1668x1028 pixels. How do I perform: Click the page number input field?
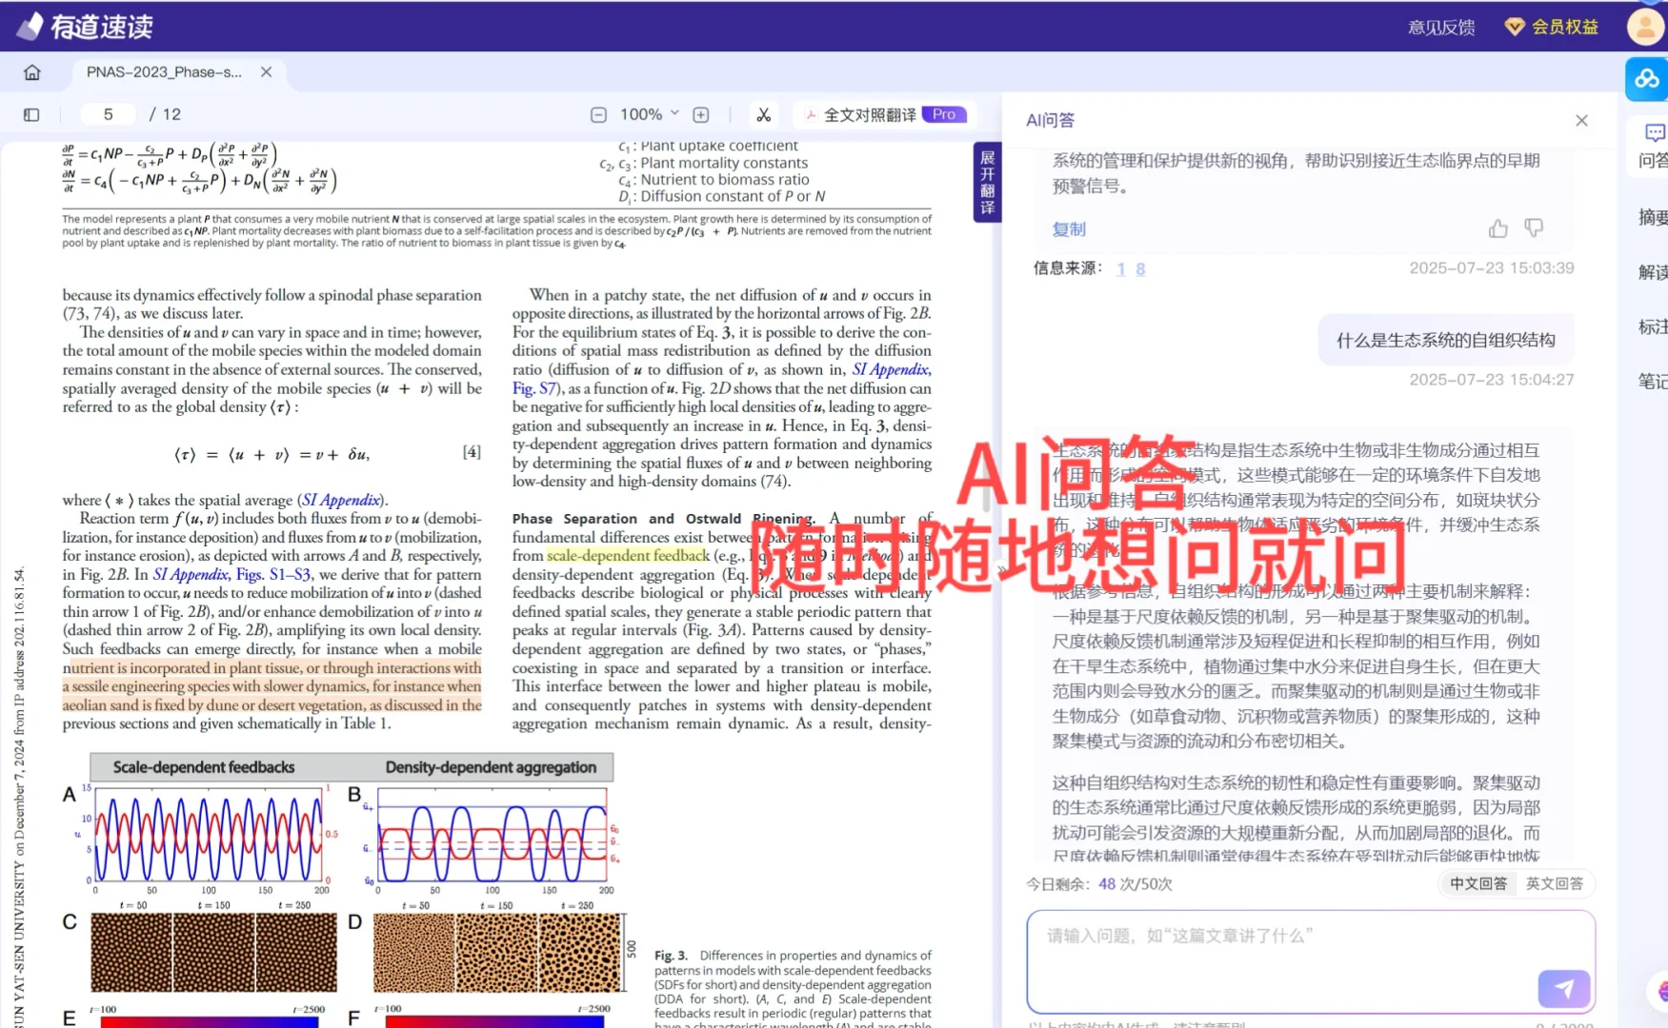[108, 113]
